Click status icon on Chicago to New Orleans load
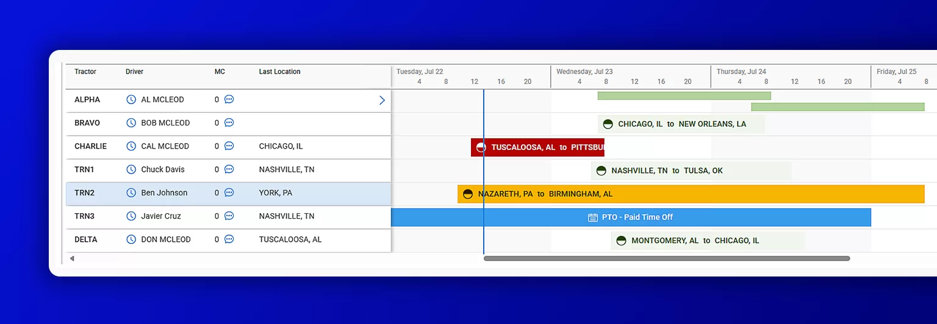 click(608, 124)
